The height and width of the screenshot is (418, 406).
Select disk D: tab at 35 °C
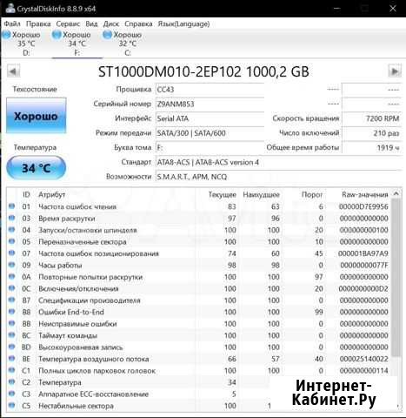tap(26, 44)
